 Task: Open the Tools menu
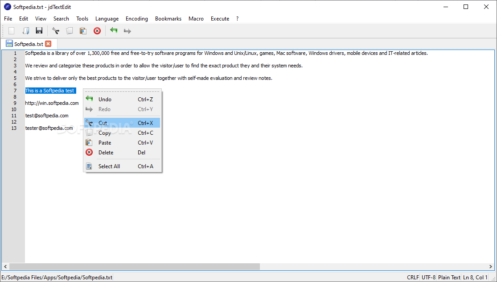pos(82,19)
